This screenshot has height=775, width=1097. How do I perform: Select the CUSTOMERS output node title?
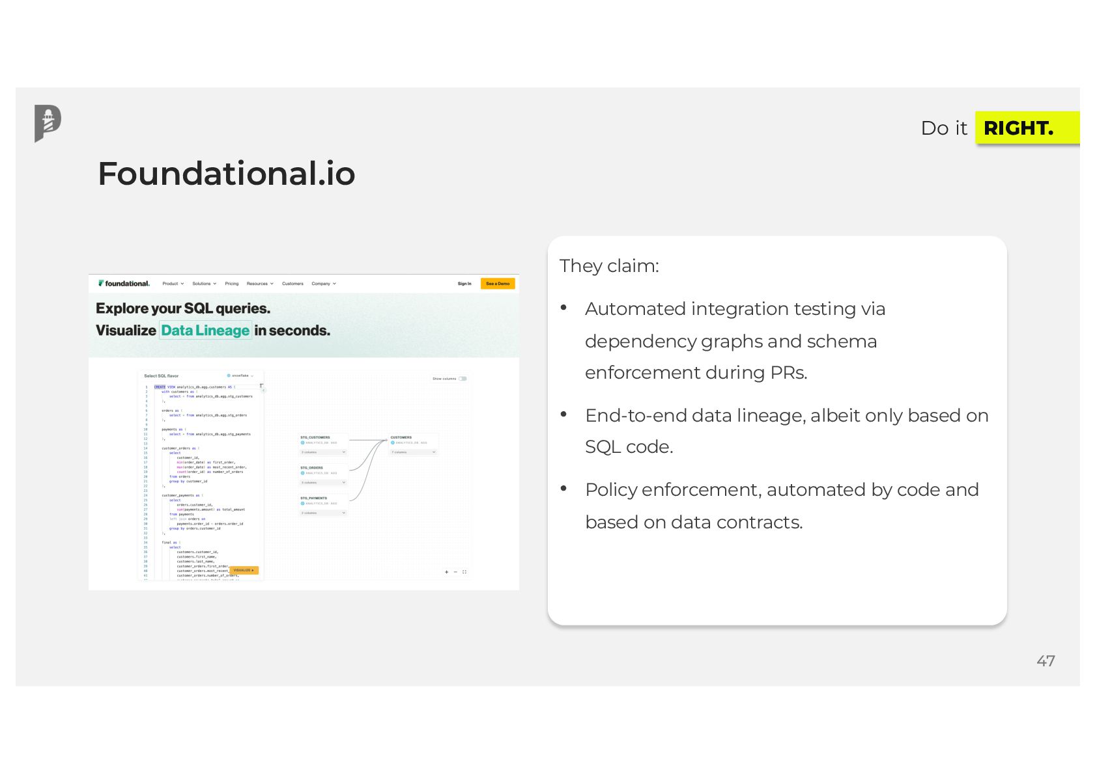click(x=401, y=437)
